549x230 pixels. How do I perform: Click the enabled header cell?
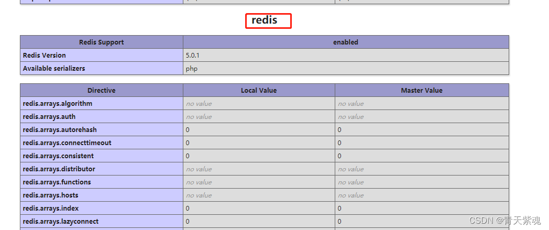pos(346,42)
